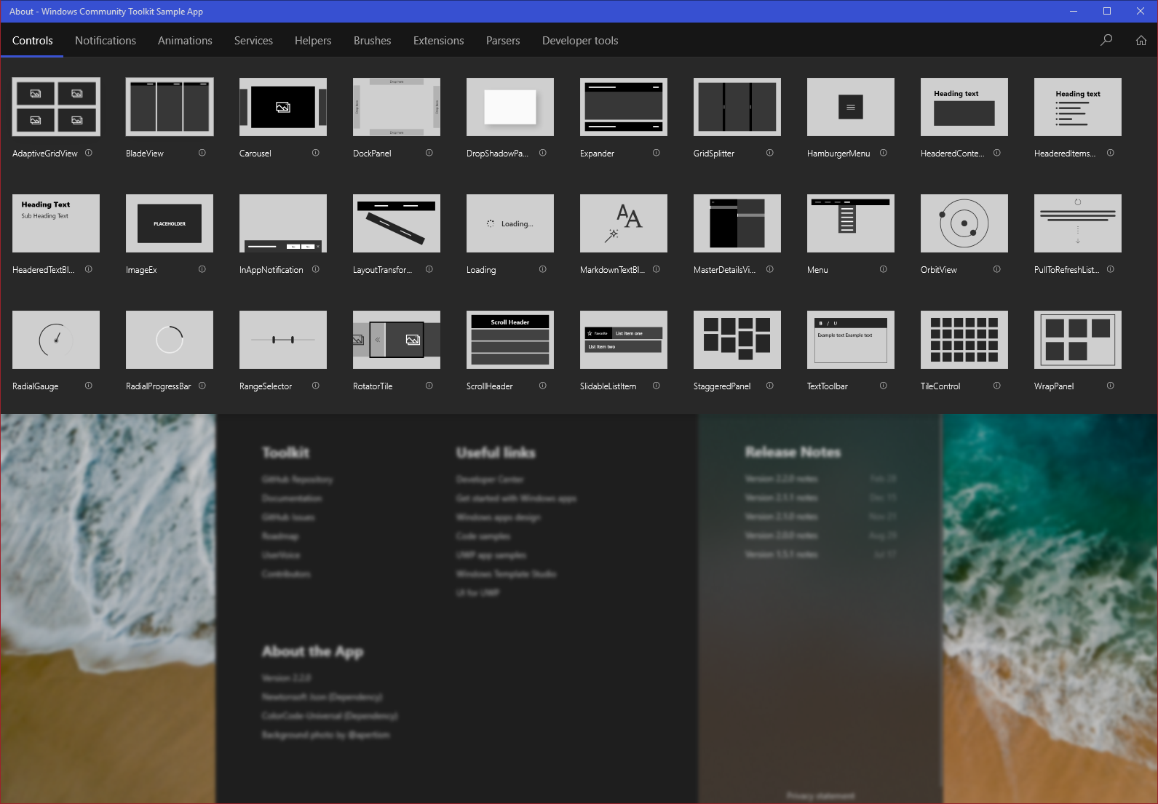Image resolution: width=1158 pixels, height=804 pixels.
Task: Show info for MasterDetailsView
Action: click(770, 269)
